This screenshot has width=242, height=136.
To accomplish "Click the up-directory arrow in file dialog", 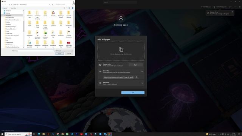I will [x=9, y=5].
